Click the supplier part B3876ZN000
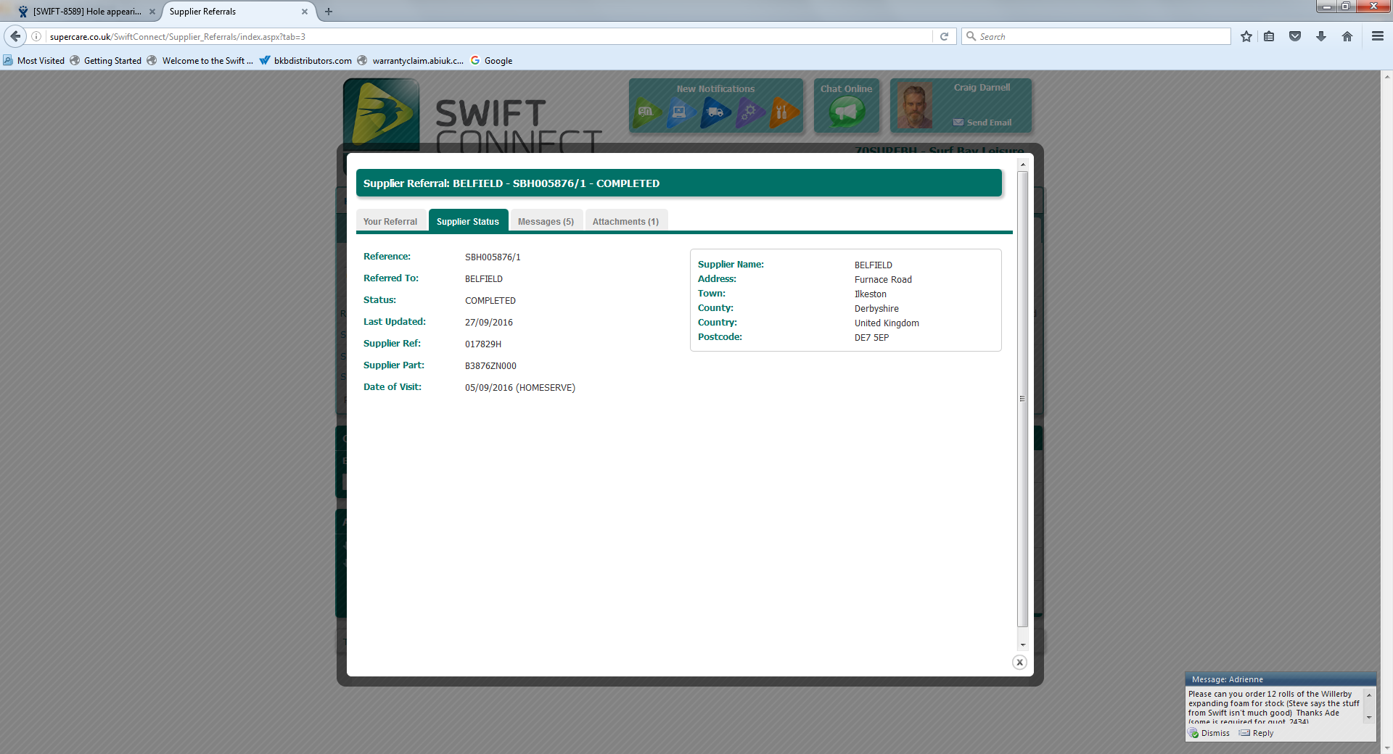 tap(490, 366)
